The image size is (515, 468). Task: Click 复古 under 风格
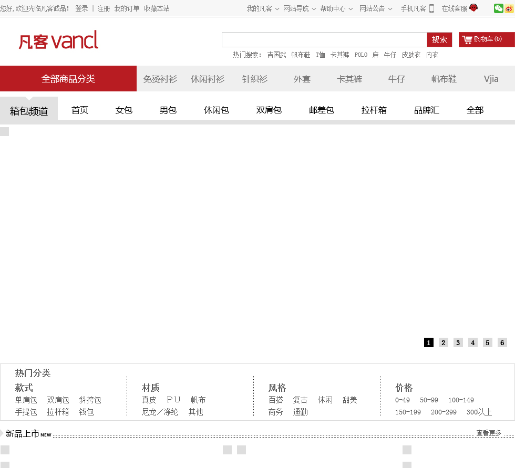[x=300, y=400]
